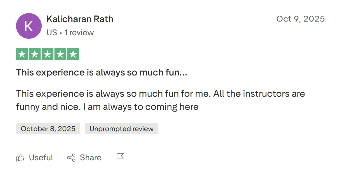This screenshot has width=338, height=176.
Task: Click the review body text
Action: tap(160, 100)
